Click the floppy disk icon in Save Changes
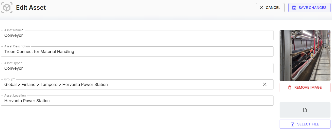Viewport: 332px width, 131px height. click(294, 8)
